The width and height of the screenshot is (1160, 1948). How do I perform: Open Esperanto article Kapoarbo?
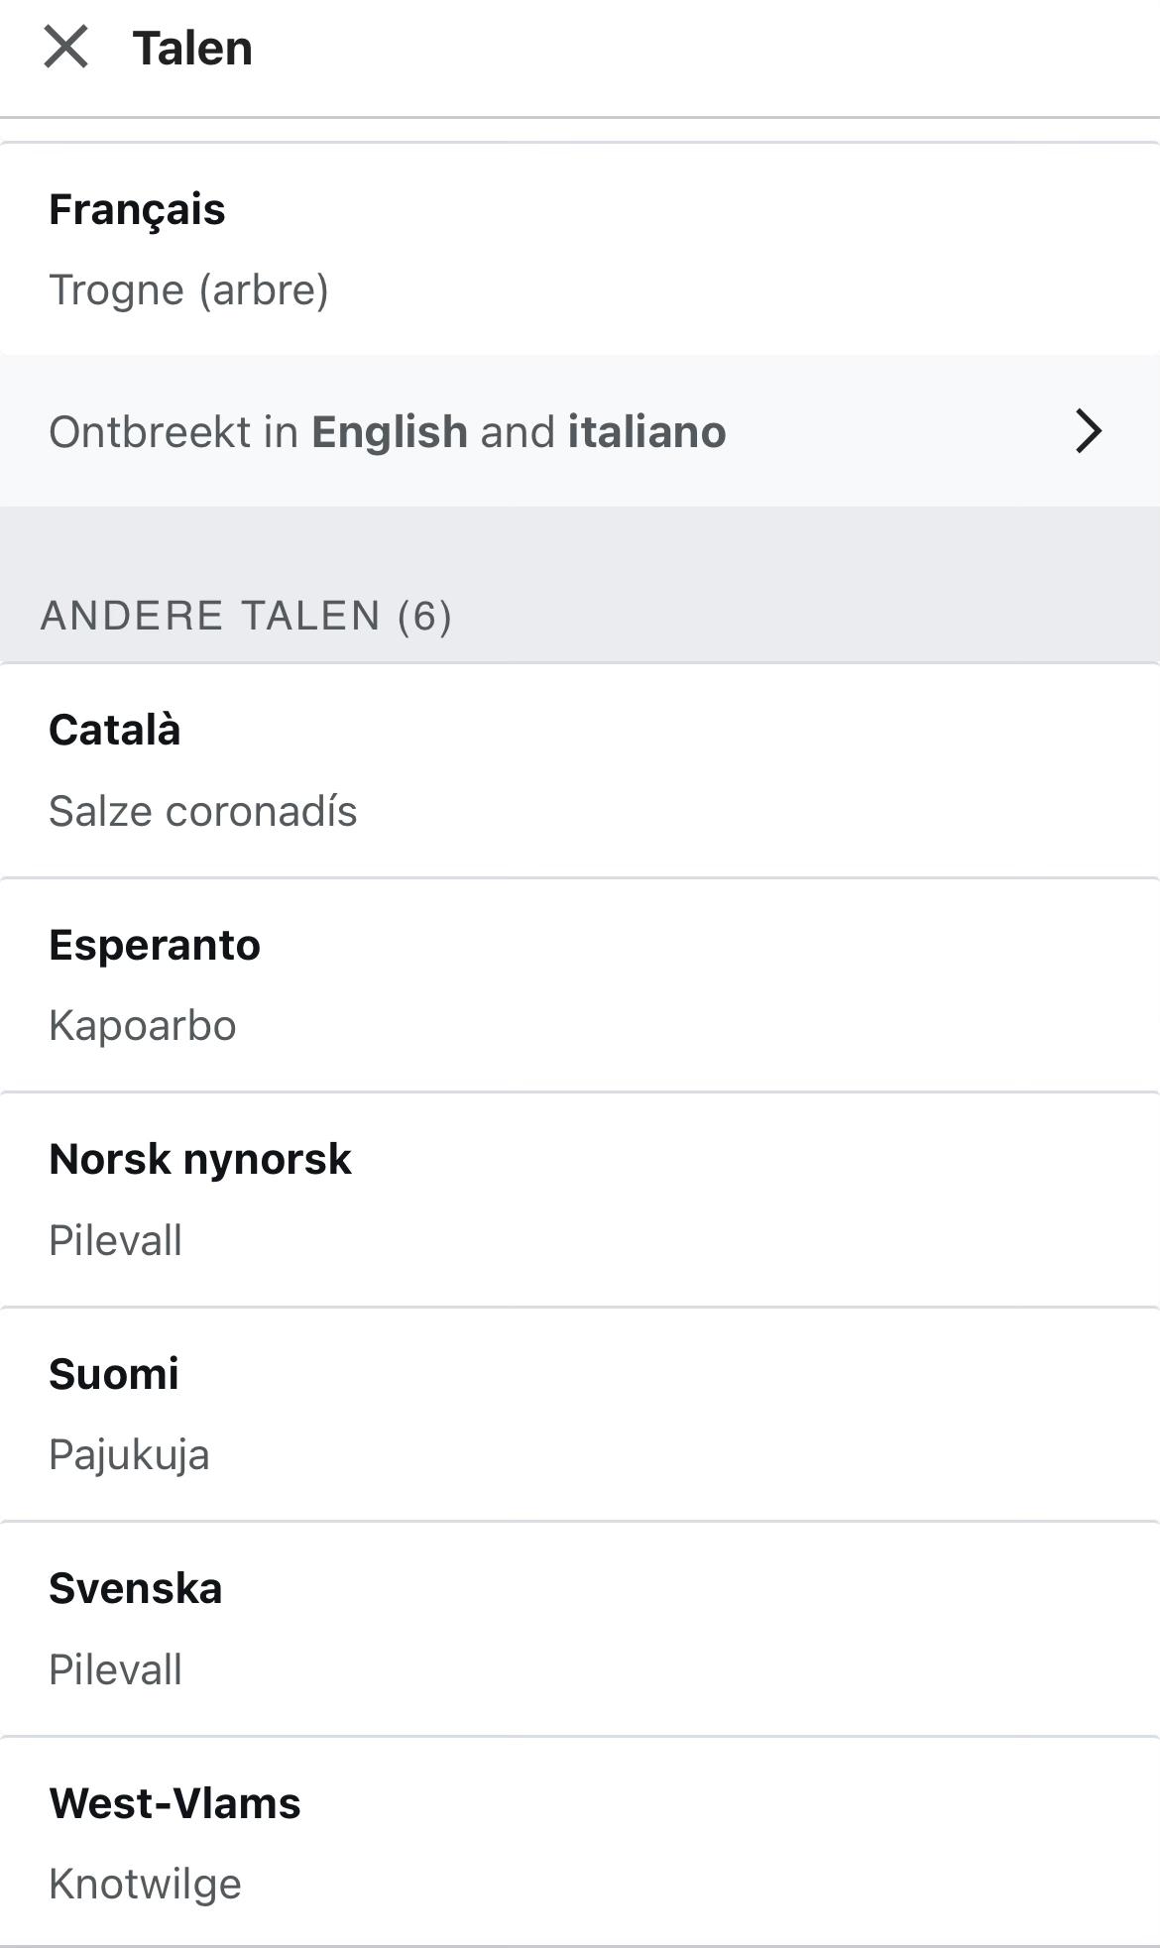pos(142,1025)
